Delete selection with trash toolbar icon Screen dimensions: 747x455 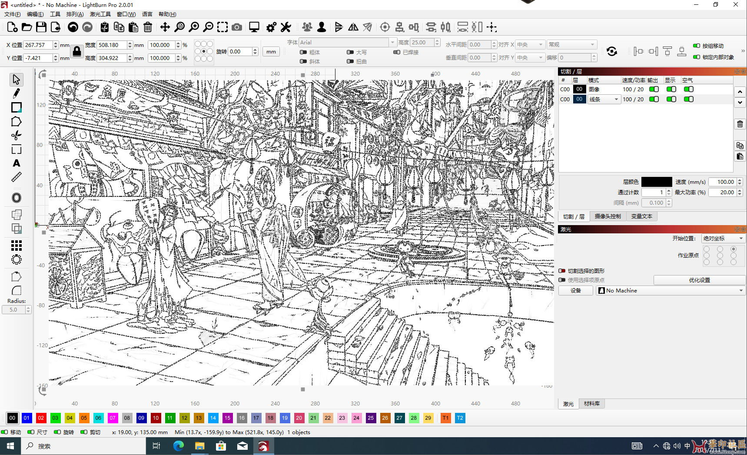pos(148,27)
